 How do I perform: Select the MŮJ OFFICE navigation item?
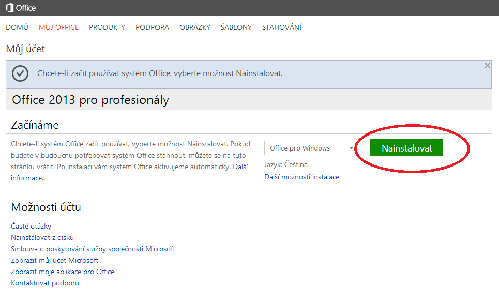point(58,28)
